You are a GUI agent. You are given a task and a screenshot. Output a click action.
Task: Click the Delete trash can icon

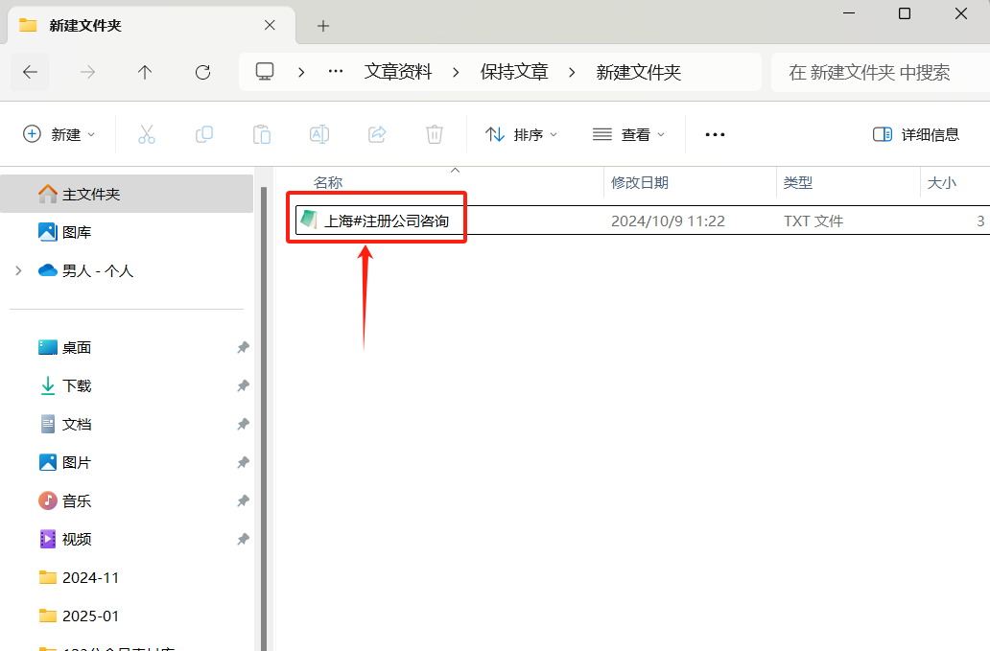pyautogui.click(x=435, y=134)
